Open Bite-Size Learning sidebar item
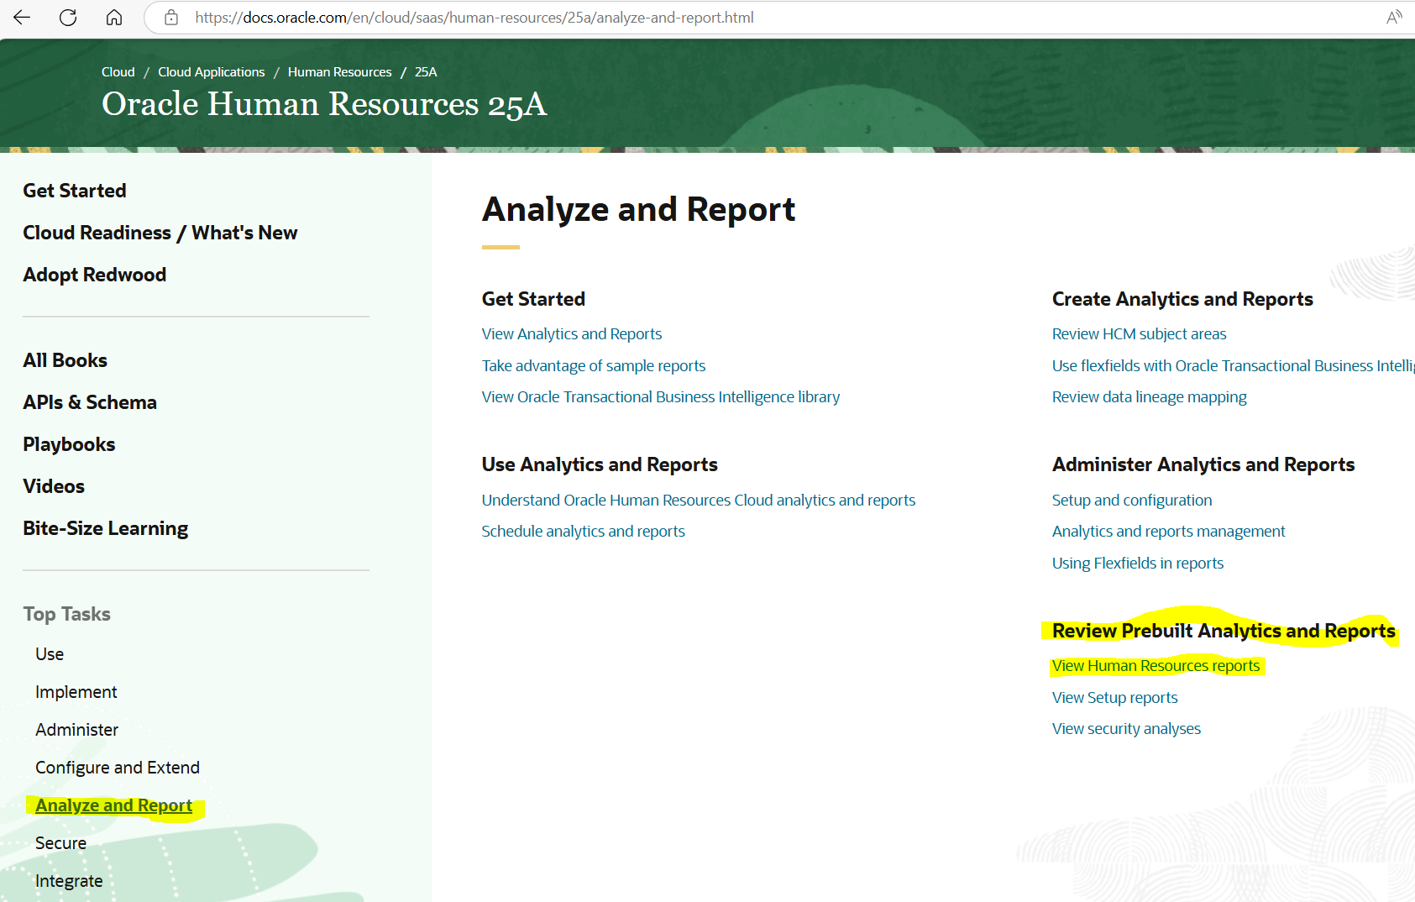This screenshot has height=902, width=1415. (x=106, y=528)
